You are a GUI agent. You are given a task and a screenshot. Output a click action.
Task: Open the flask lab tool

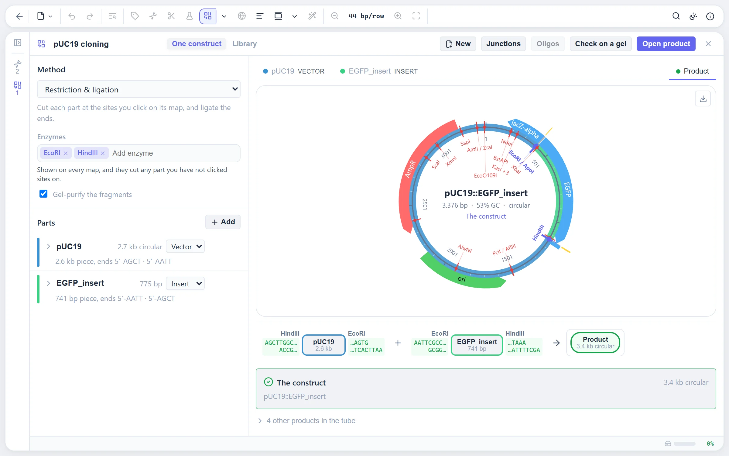pyautogui.click(x=189, y=16)
